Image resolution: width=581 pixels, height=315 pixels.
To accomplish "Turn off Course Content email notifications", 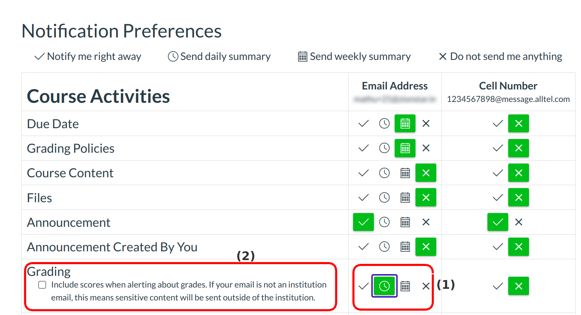I will (425, 173).
